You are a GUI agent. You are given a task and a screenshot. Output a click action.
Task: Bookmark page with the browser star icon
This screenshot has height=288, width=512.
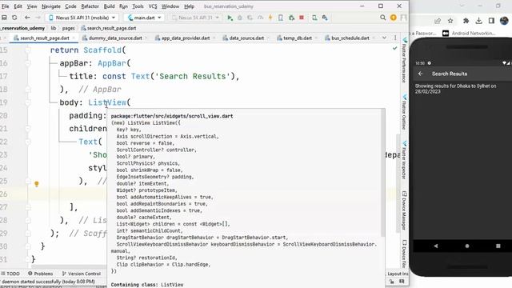[450, 21]
